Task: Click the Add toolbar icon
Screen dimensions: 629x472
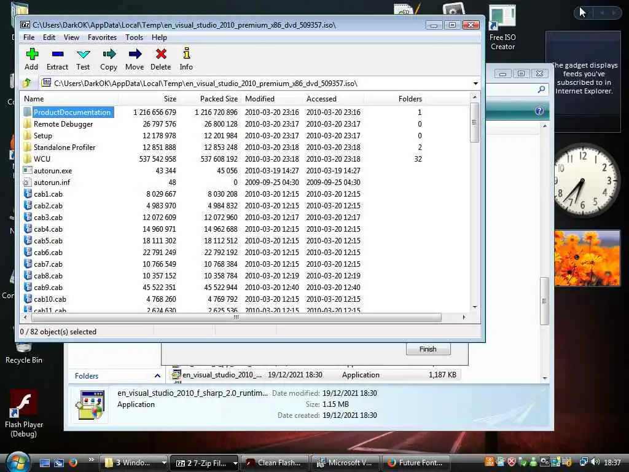Action: point(32,54)
